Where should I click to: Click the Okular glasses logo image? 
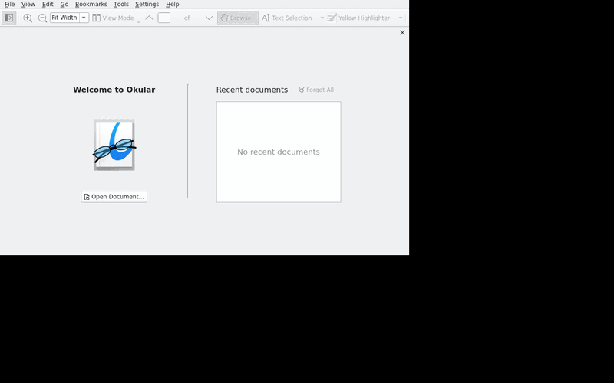[114, 146]
